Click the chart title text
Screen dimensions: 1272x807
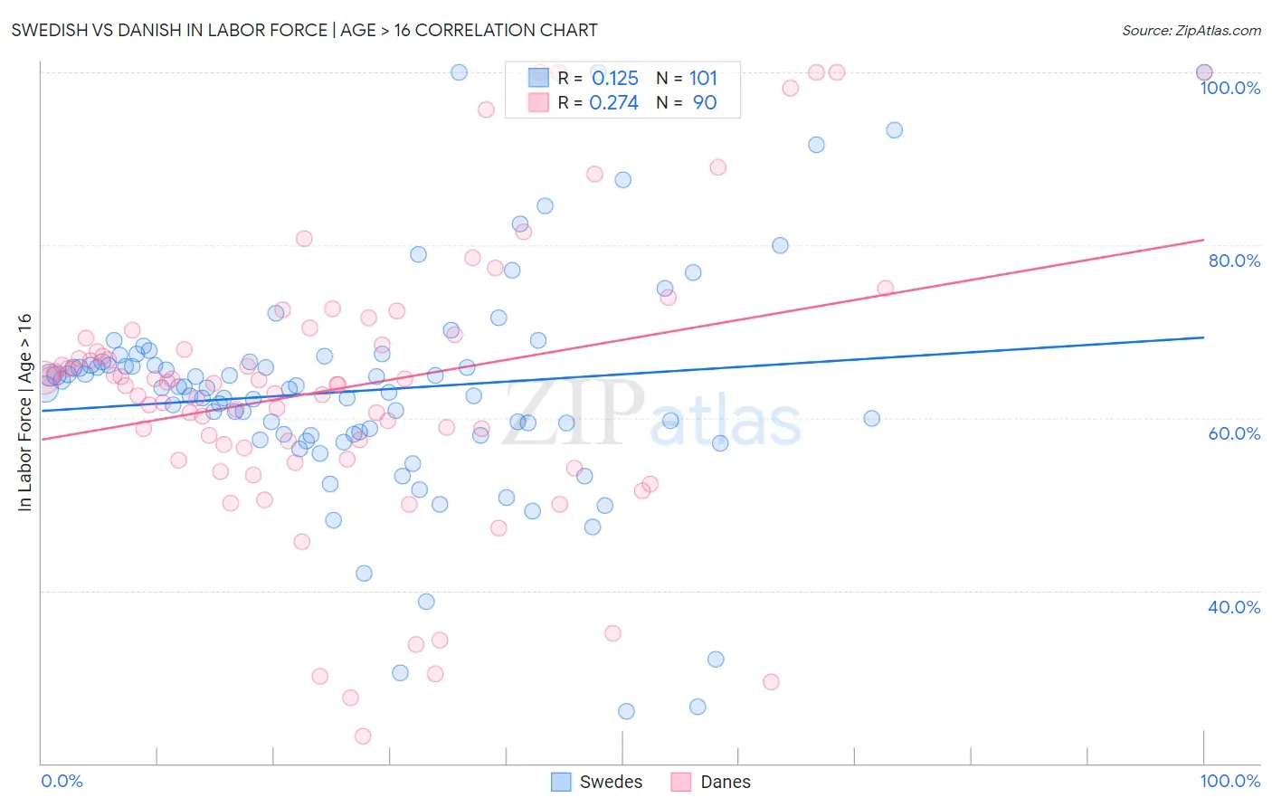[x=304, y=30]
